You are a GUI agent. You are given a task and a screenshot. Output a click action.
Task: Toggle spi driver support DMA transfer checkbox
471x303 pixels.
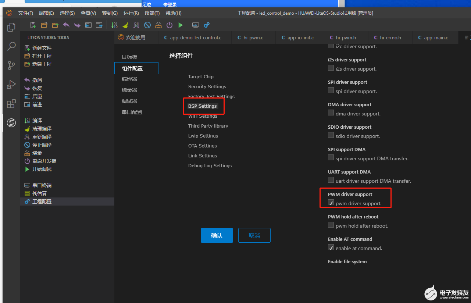[x=331, y=158]
